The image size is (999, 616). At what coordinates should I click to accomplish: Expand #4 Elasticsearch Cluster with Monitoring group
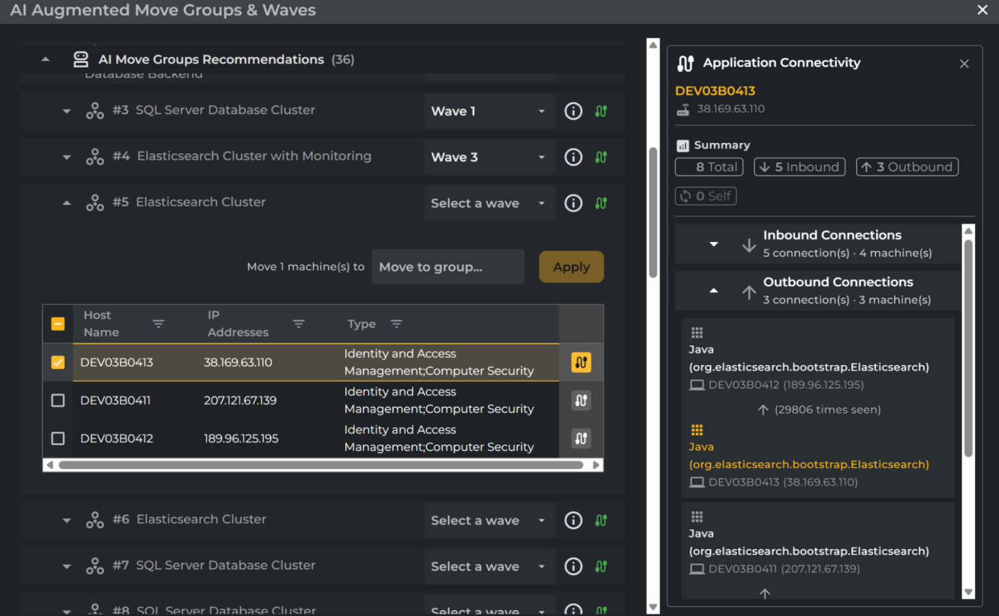tap(66, 157)
